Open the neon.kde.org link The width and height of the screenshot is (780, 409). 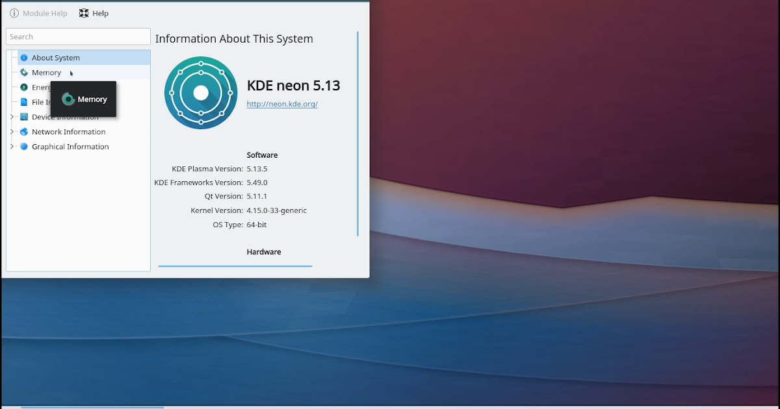(x=282, y=104)
